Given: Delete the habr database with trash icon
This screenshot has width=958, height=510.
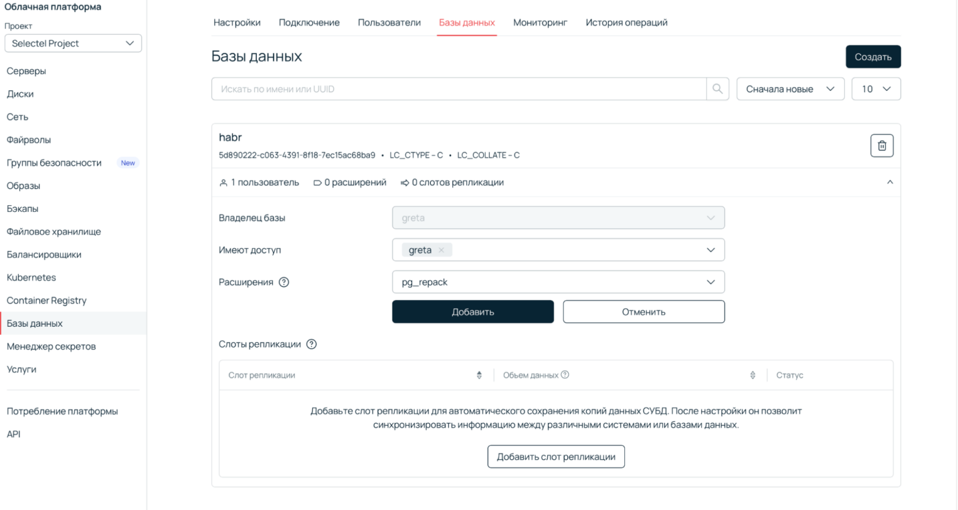Looking at the screenshot, I should click(x=881, y=146).
